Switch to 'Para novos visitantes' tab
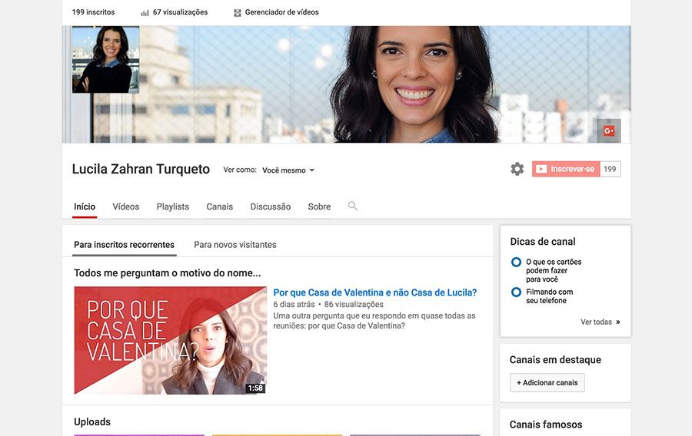The width and height of the screenshot is (692, 436). 235,245
